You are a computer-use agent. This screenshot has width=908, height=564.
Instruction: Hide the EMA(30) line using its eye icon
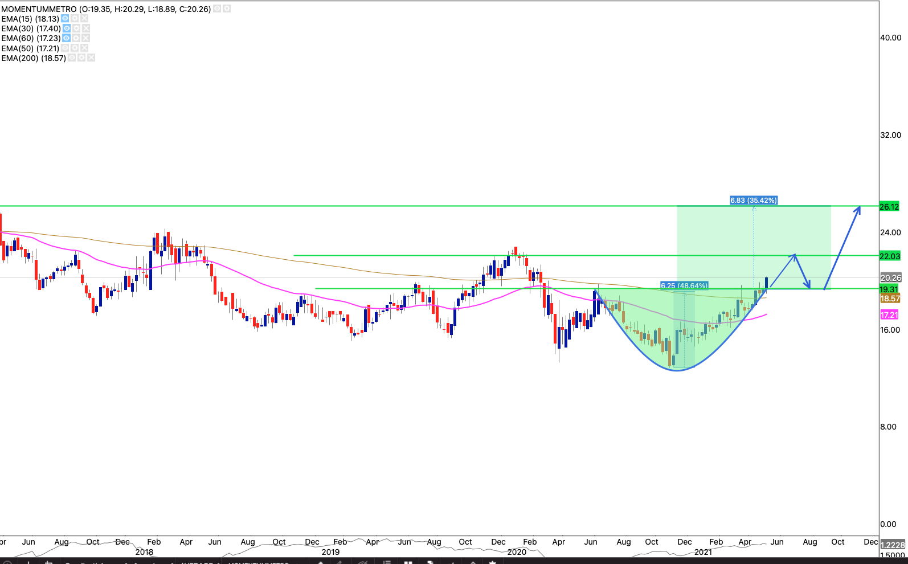(67, 28)
